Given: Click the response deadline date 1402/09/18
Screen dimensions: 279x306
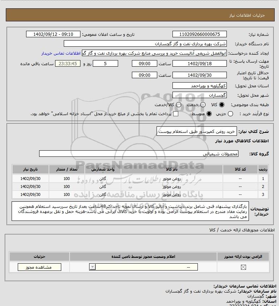Looking at the screenshot, I should coord(200,63).
